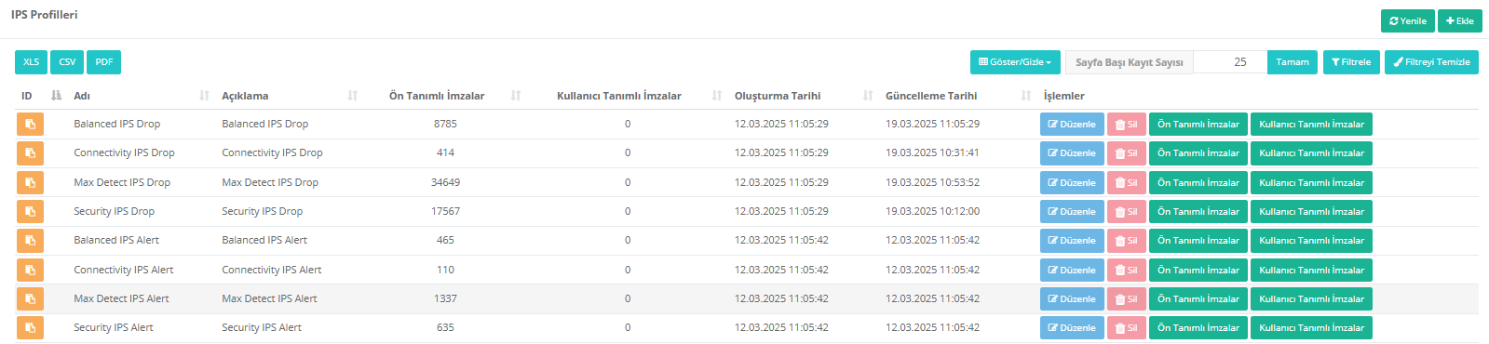Delete Balanced IPS Alert with Sil button
This screenshot has height=344, width=1489.
click(x=1127, y=241)
